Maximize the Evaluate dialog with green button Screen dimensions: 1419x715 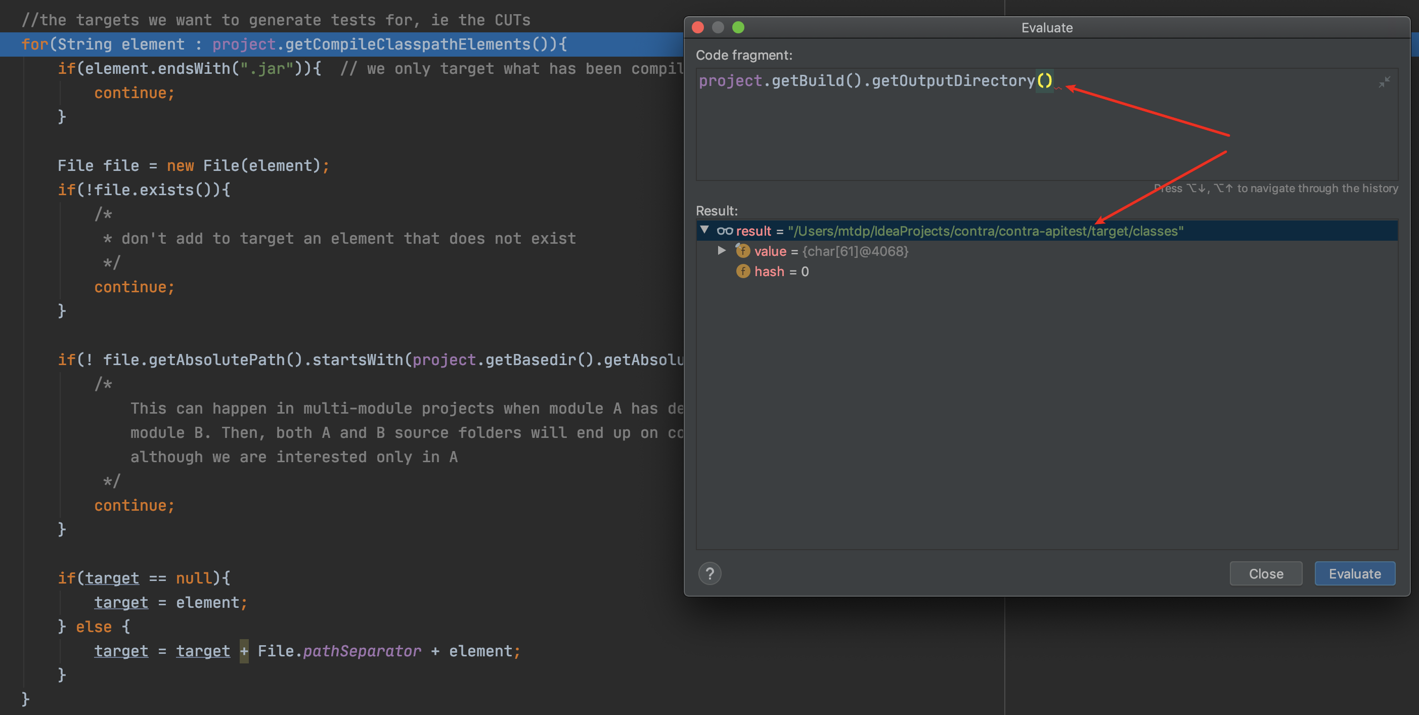[x=738, y=27]
